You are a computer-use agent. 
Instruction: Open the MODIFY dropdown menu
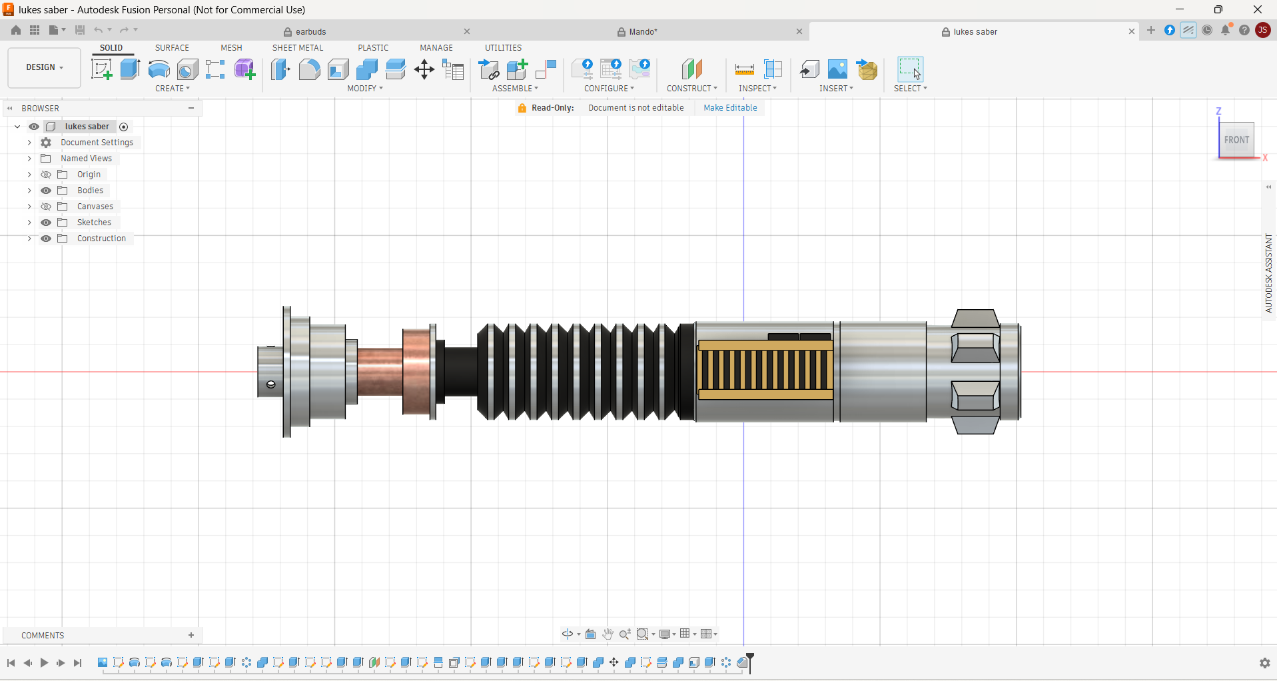coord(365,89)
